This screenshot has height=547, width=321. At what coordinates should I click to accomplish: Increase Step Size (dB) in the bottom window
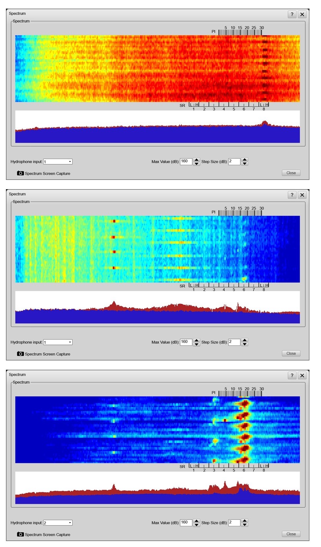click(245, 521)
